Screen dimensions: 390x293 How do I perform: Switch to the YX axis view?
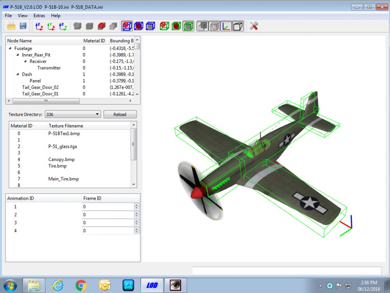point(51,26)
